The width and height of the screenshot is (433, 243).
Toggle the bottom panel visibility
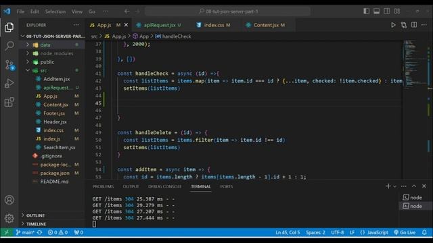(376, 11)
